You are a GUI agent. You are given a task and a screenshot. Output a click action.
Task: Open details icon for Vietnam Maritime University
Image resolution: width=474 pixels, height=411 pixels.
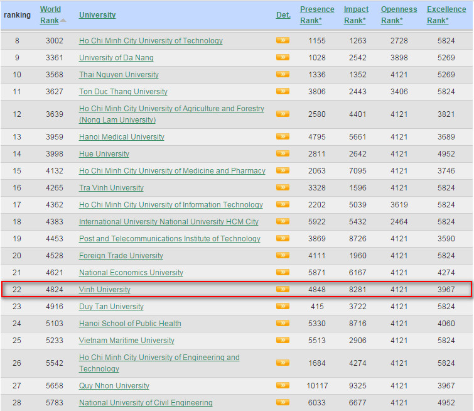(x=283, y=340)
